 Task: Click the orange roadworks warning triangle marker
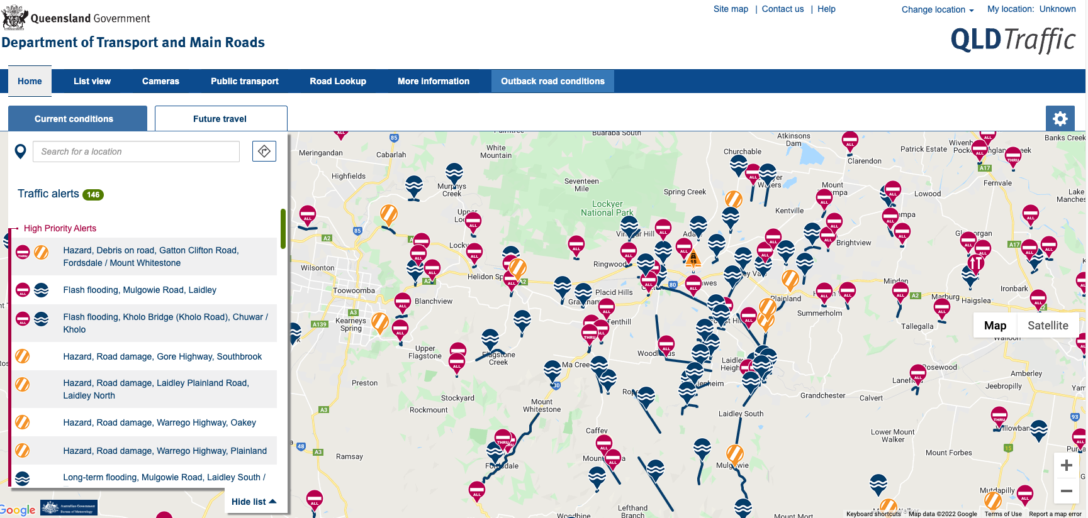pos(693,258)
